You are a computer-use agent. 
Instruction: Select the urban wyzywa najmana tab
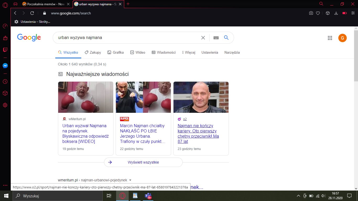pyautogui.click(x=98, y=4)
